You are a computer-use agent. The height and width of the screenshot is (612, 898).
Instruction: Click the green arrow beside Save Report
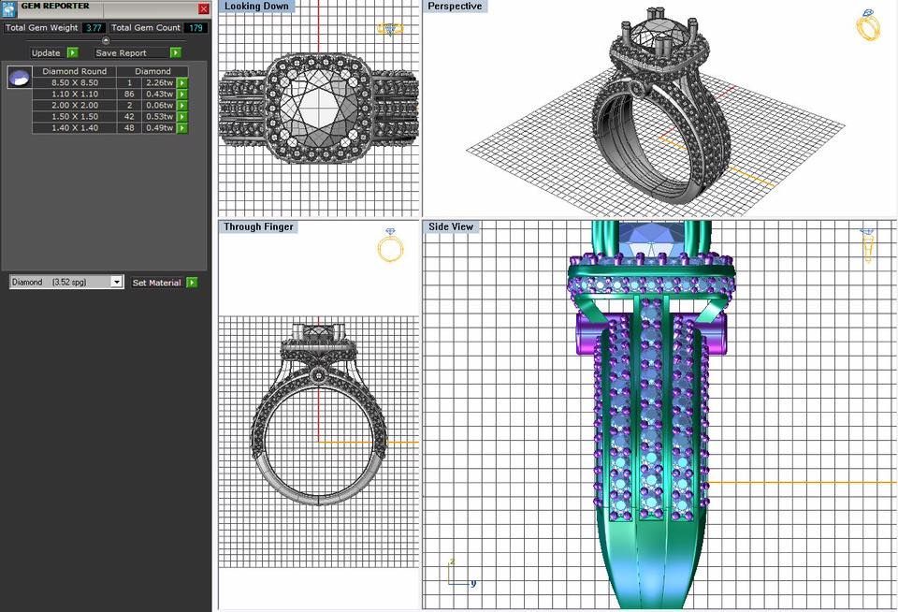pyautogui.click(x=175, y=52)
